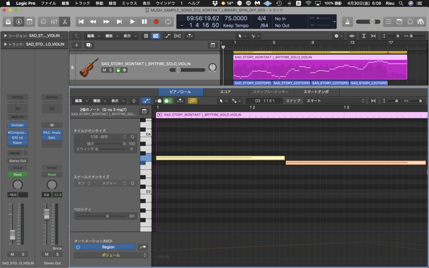Mute the solo violin track
Viewport: 429px width, 268px height.
pos(104,70)
